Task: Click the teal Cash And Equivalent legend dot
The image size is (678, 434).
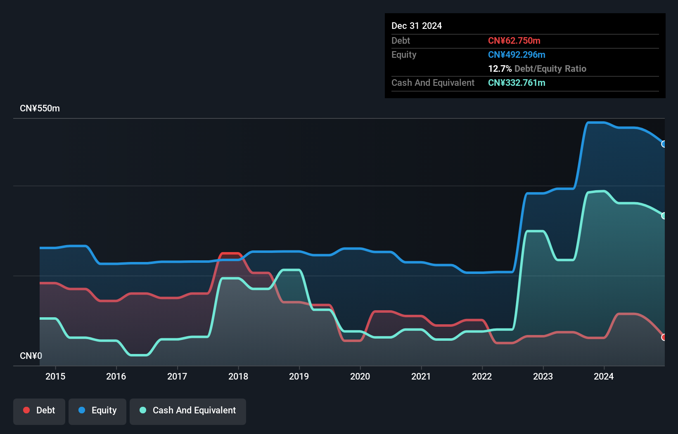Action: [x=143, y=410]
